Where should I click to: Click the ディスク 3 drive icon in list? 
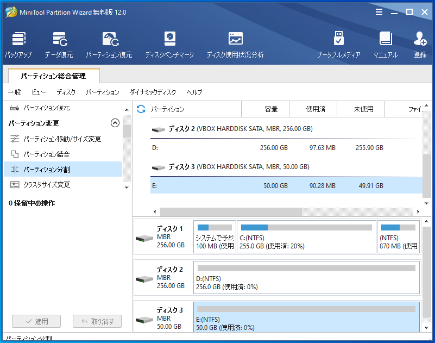[159, 167]
